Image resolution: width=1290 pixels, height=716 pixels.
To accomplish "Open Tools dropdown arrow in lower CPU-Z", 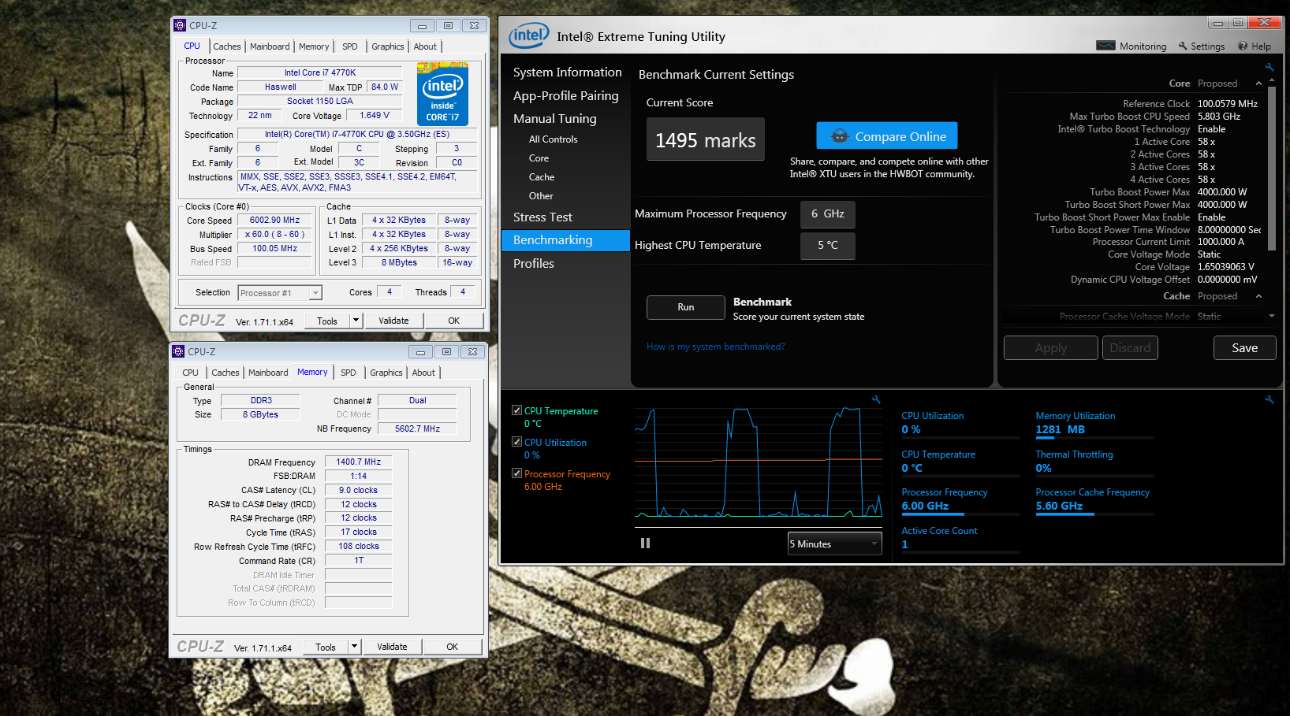I will 354,647.
